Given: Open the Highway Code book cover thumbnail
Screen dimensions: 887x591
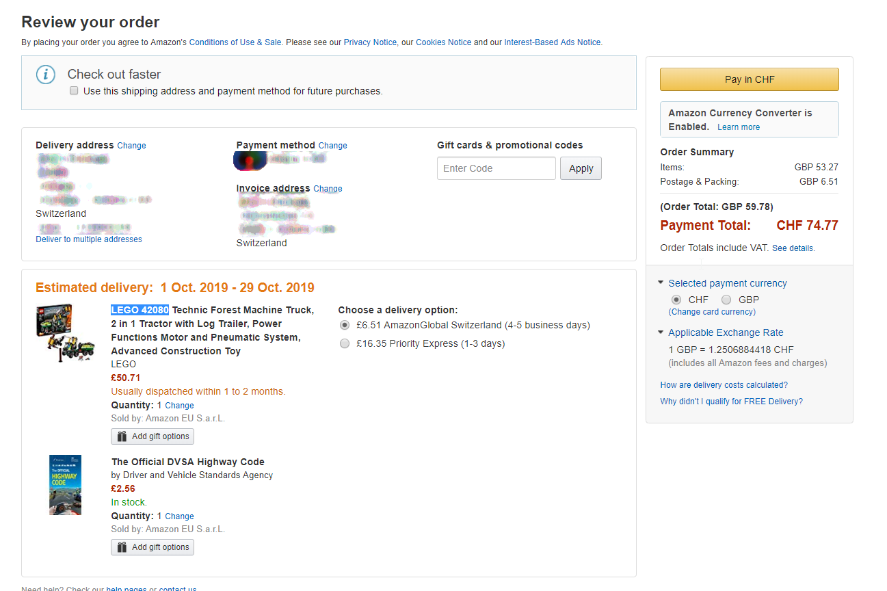Looking at the screenshot, I should [65, 485].
